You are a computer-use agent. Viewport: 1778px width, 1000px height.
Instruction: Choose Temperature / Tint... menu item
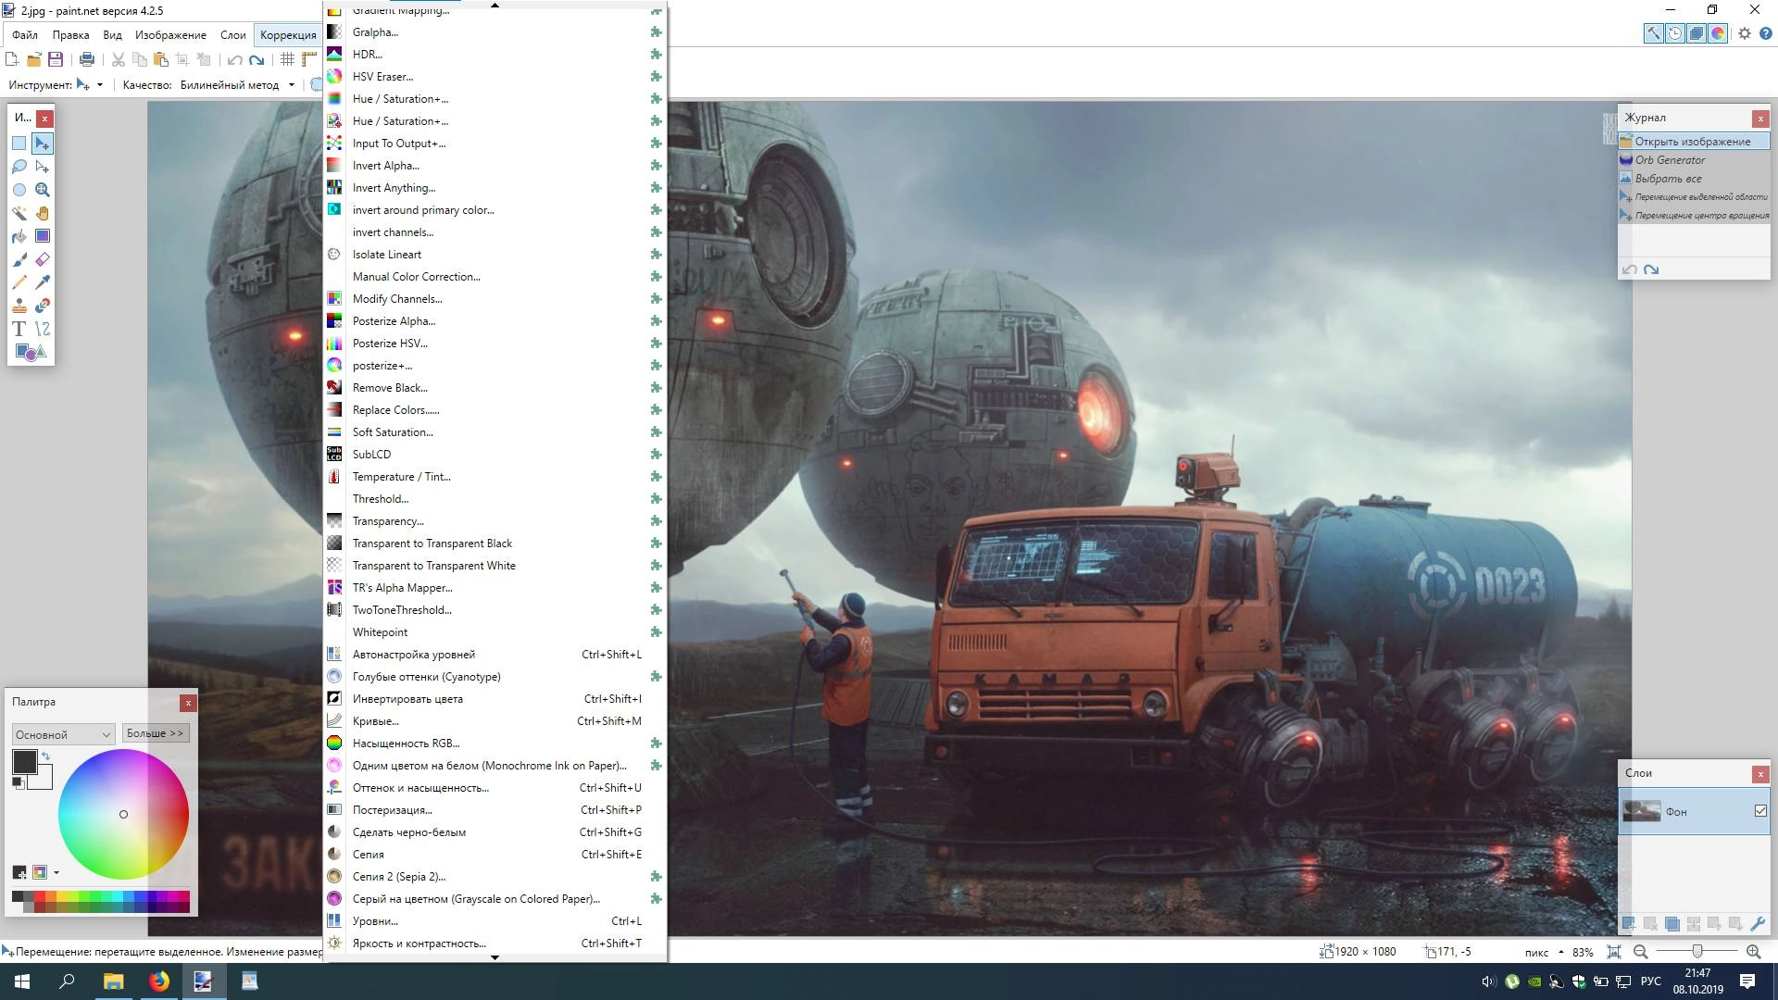[x=495, y=477]
